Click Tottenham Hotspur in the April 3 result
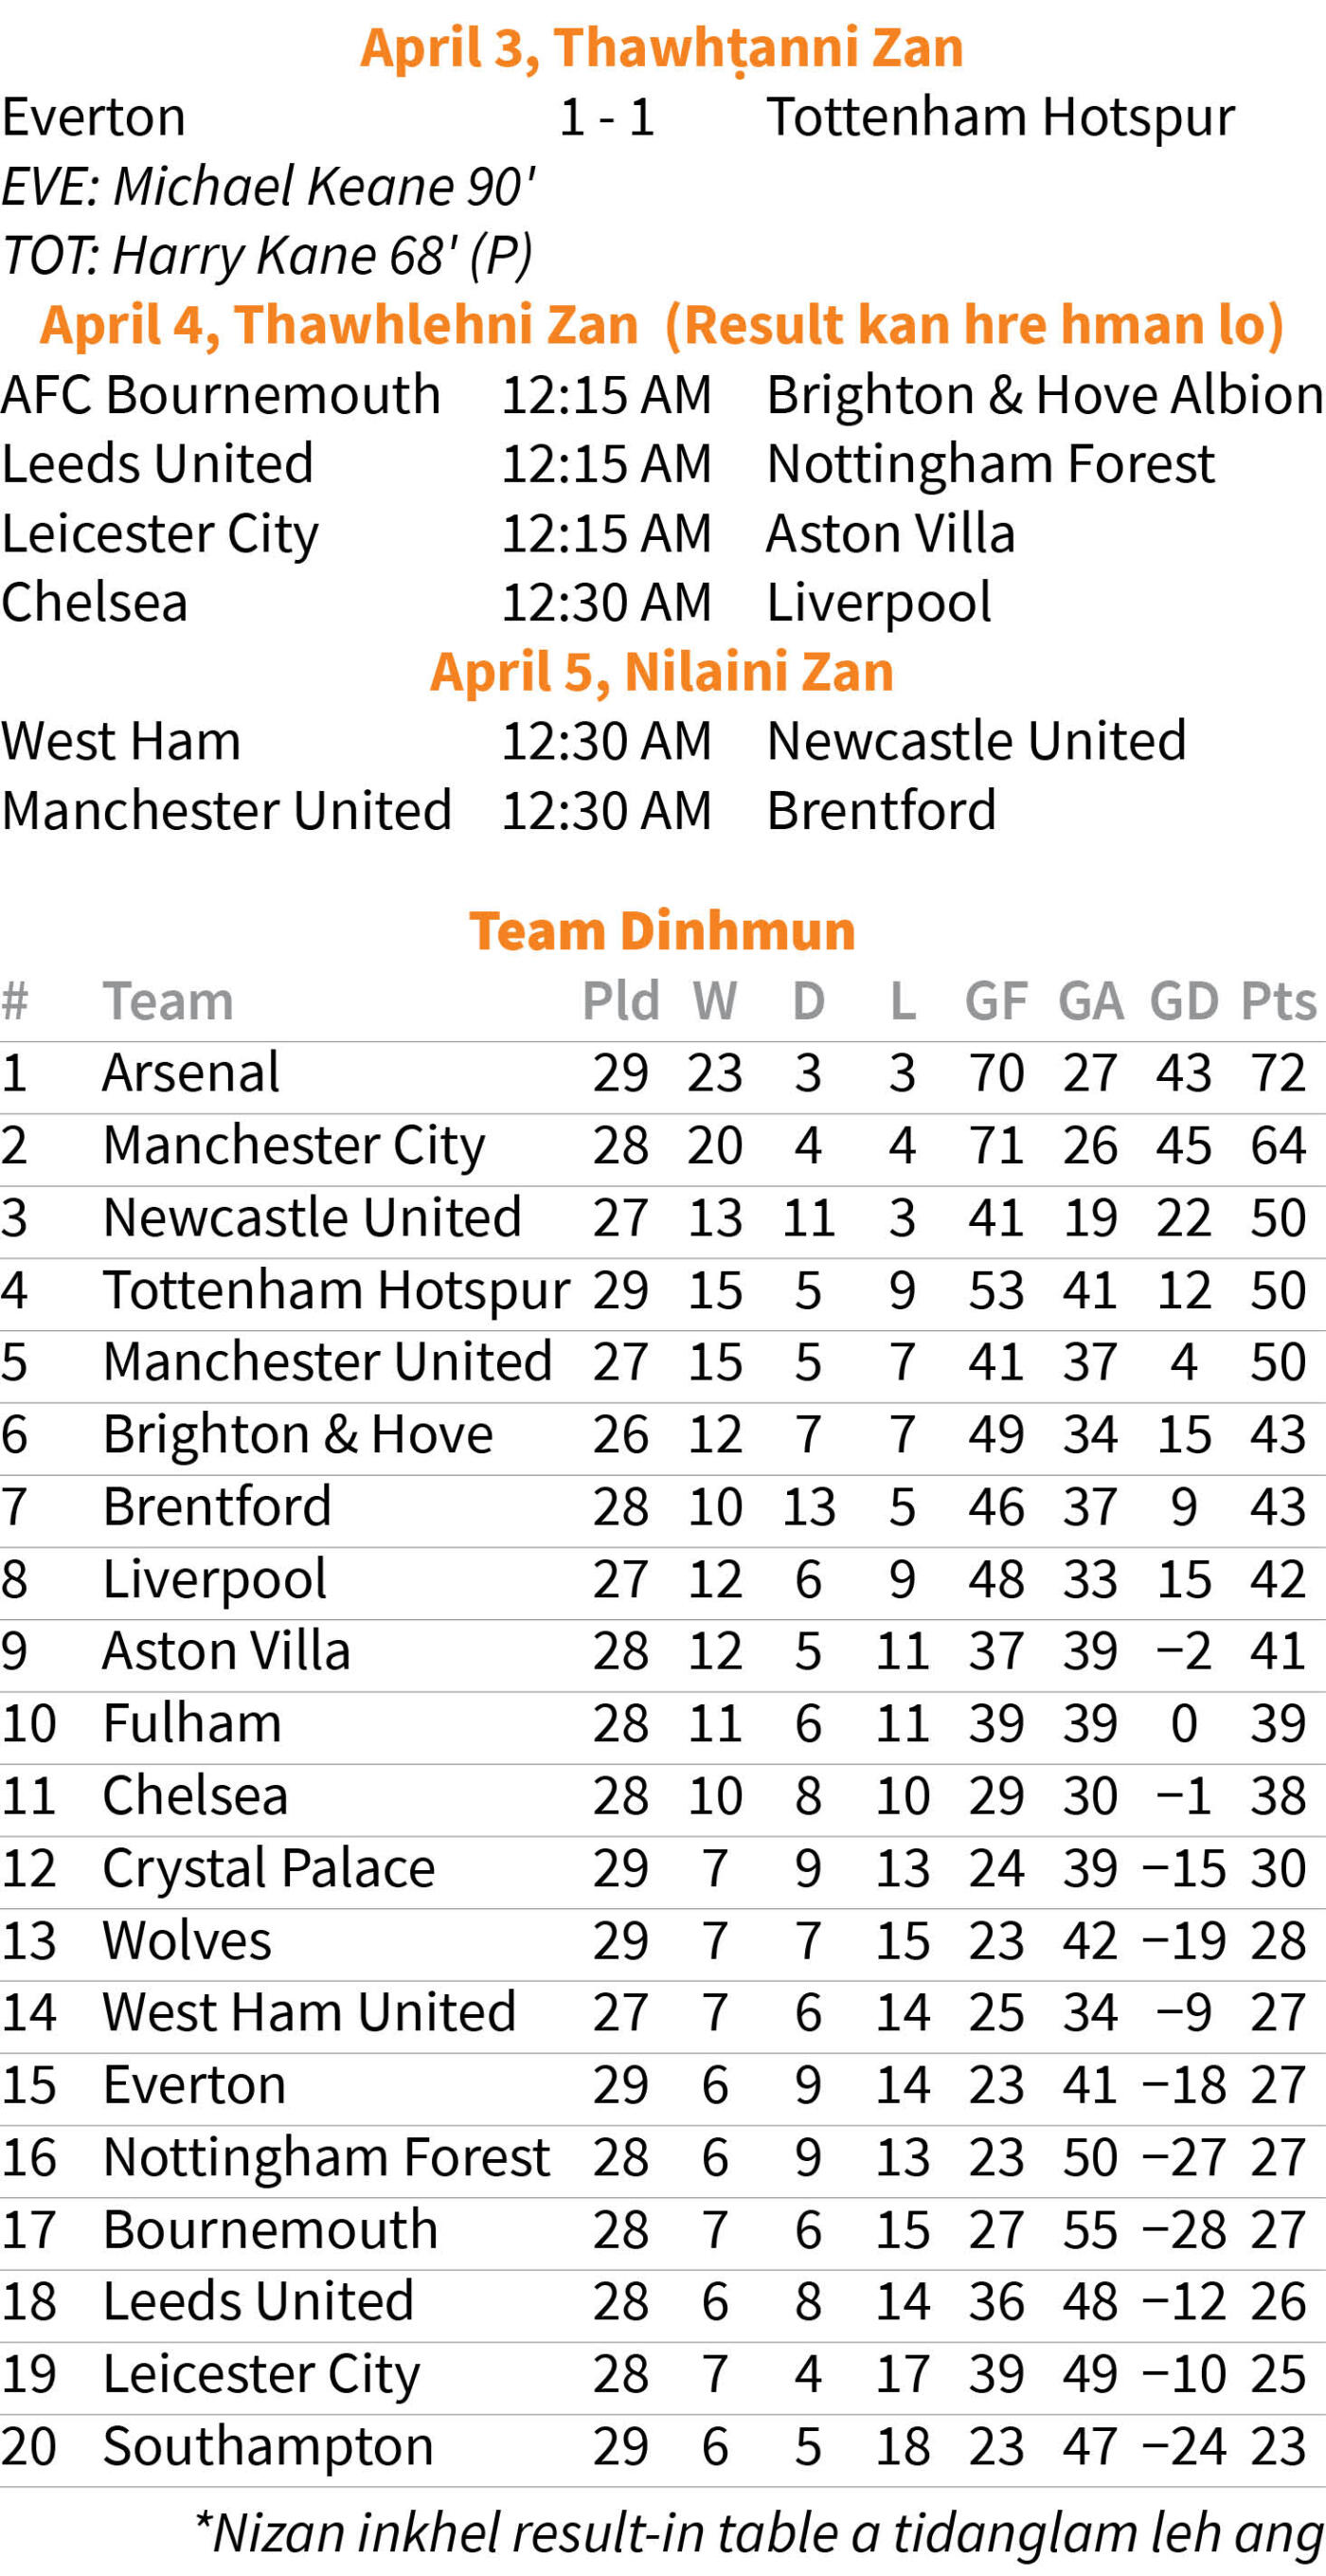This screenshot has width=1326, height=2576. [1001, 118]
